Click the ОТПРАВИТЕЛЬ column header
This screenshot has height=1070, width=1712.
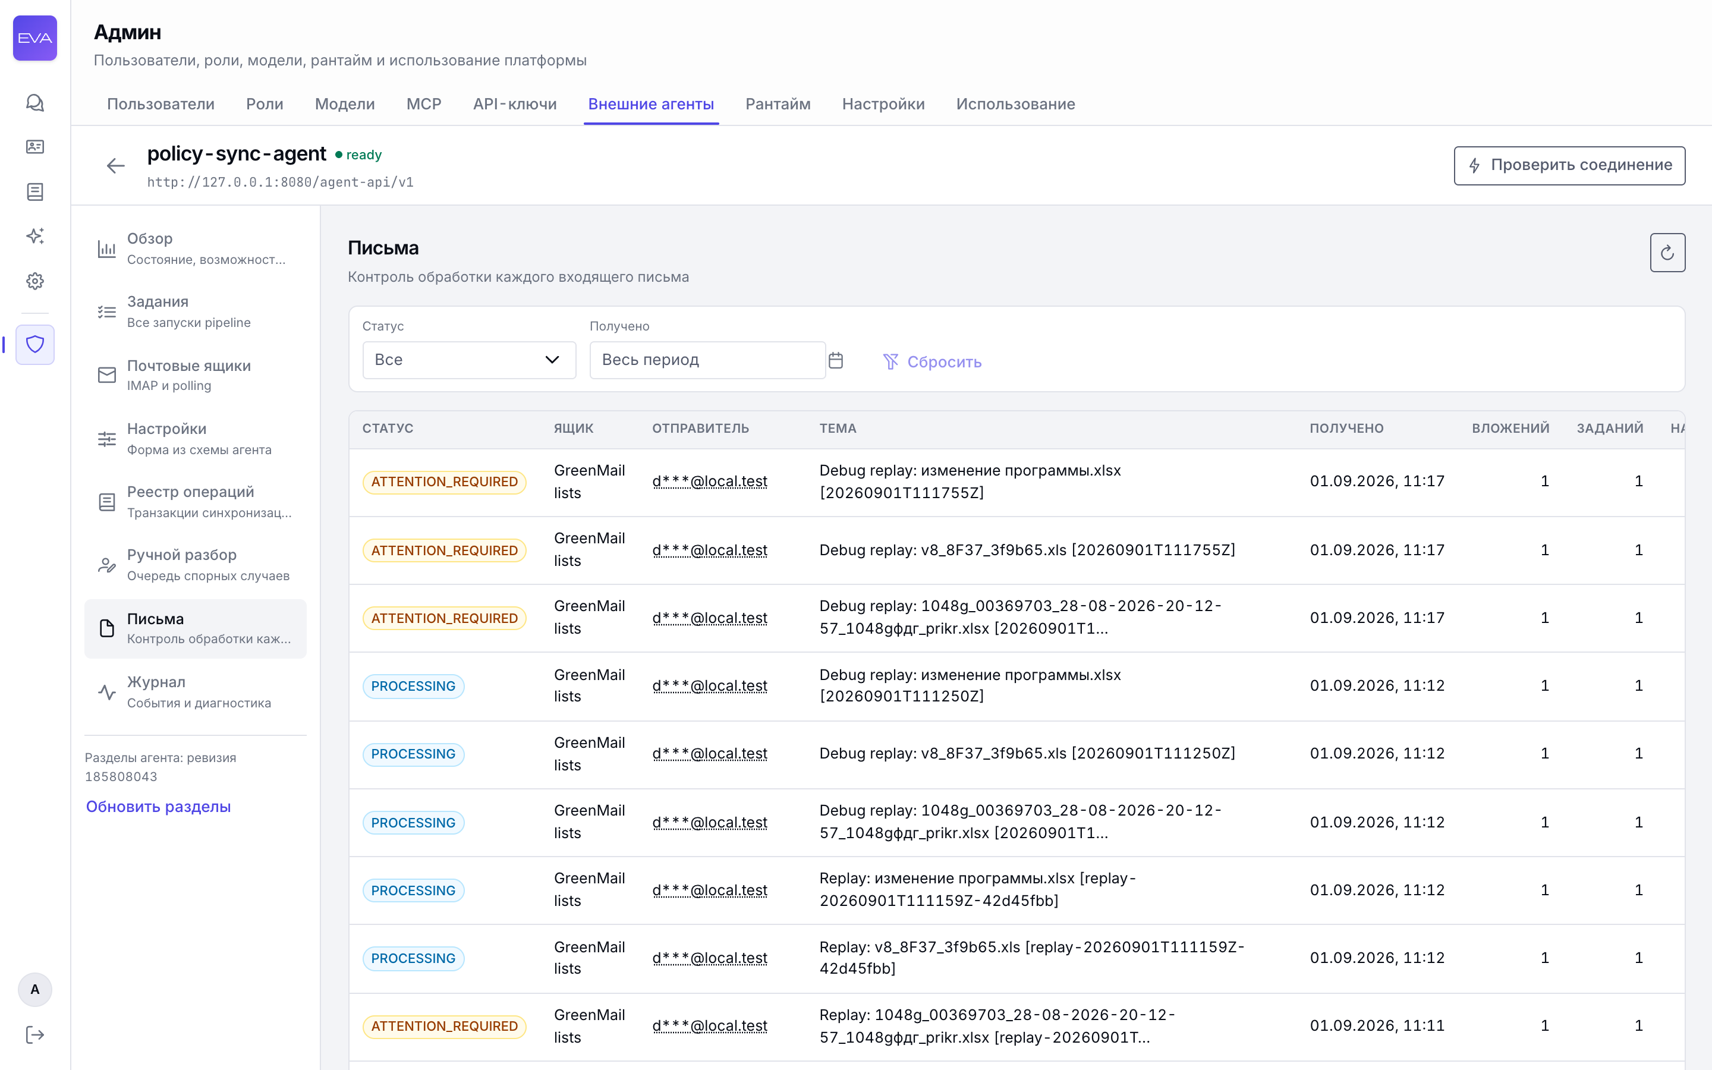[x=700, y=428]
